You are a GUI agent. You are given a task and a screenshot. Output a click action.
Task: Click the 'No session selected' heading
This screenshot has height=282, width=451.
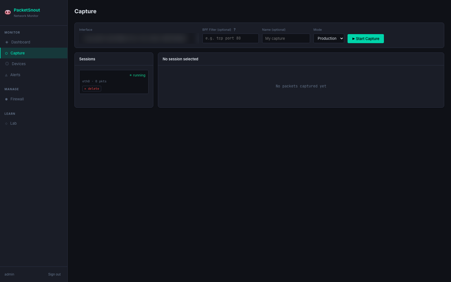coord(180,59)
